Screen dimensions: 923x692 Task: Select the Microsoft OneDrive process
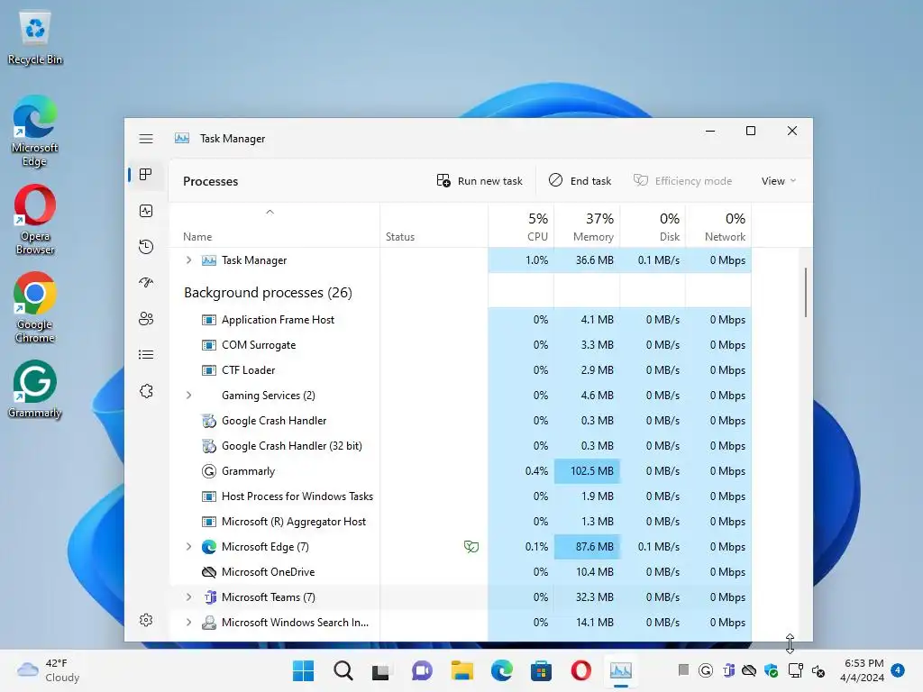461,572
